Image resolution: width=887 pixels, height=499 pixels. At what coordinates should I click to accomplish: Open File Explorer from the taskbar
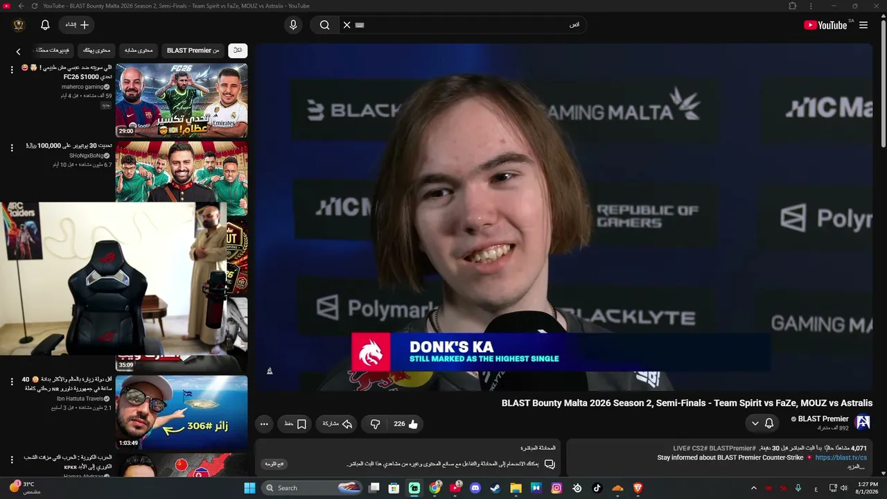click(516, 488)
